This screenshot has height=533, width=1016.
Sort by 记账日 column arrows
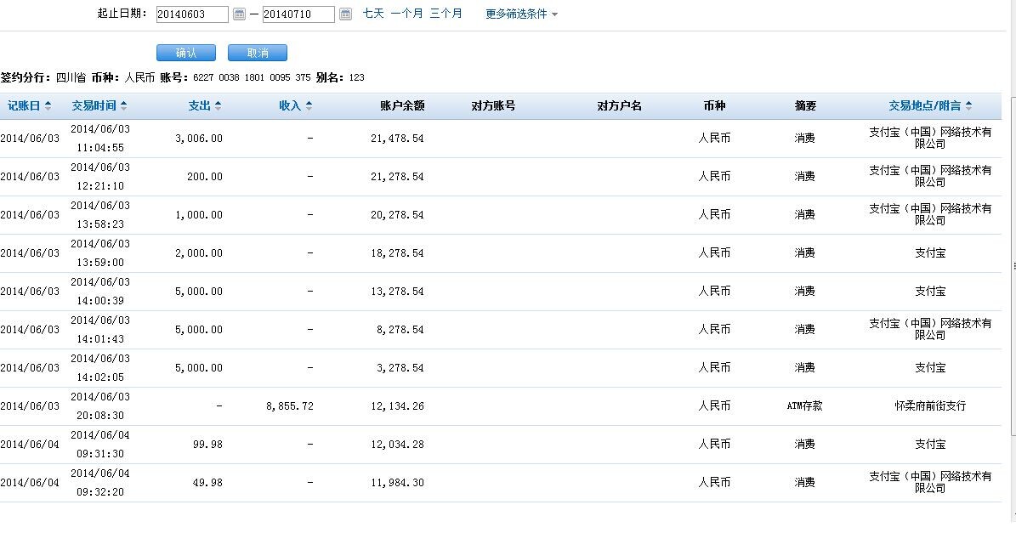(48, 106)
